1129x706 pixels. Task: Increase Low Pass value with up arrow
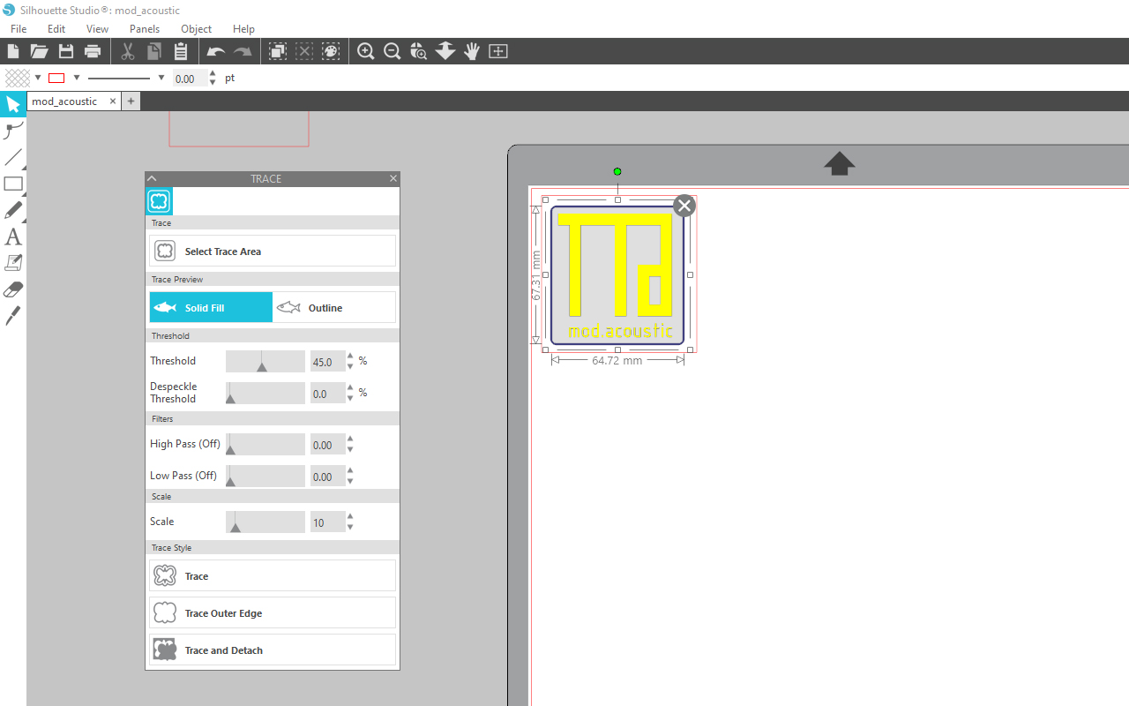click(351, 471)
